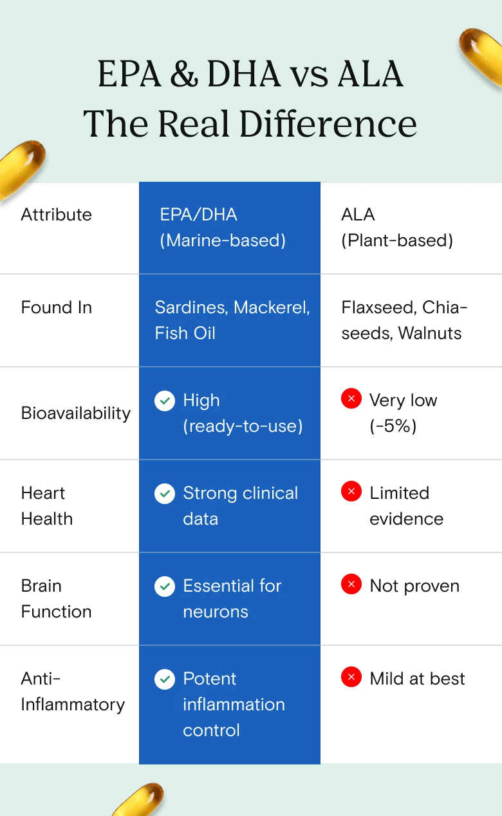This screenshot has height=816, width=502.
Task: Click the checkmark by Potent inflammation control
Action: tap(165, 679)
